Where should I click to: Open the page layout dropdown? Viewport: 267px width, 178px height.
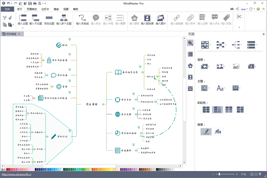click(x=206, y=45)
